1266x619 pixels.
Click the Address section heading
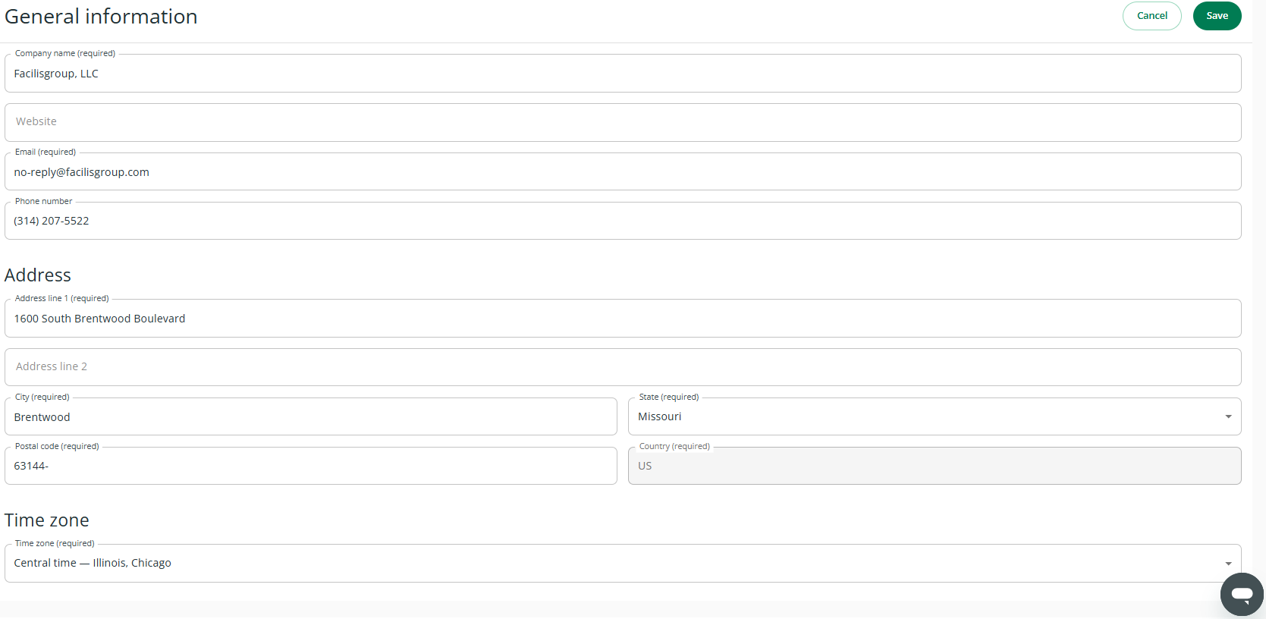point(38,275)
